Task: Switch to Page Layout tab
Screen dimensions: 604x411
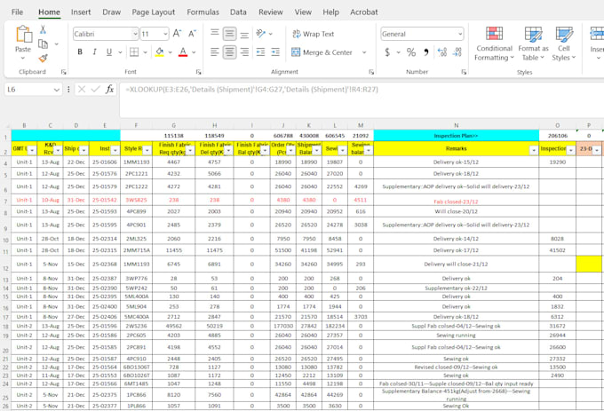Action: (154, 12)
